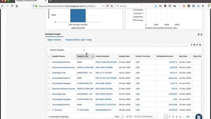The image size is (211, 119).
Task: Open the TT Services supplier link
Action: (57, 110)
